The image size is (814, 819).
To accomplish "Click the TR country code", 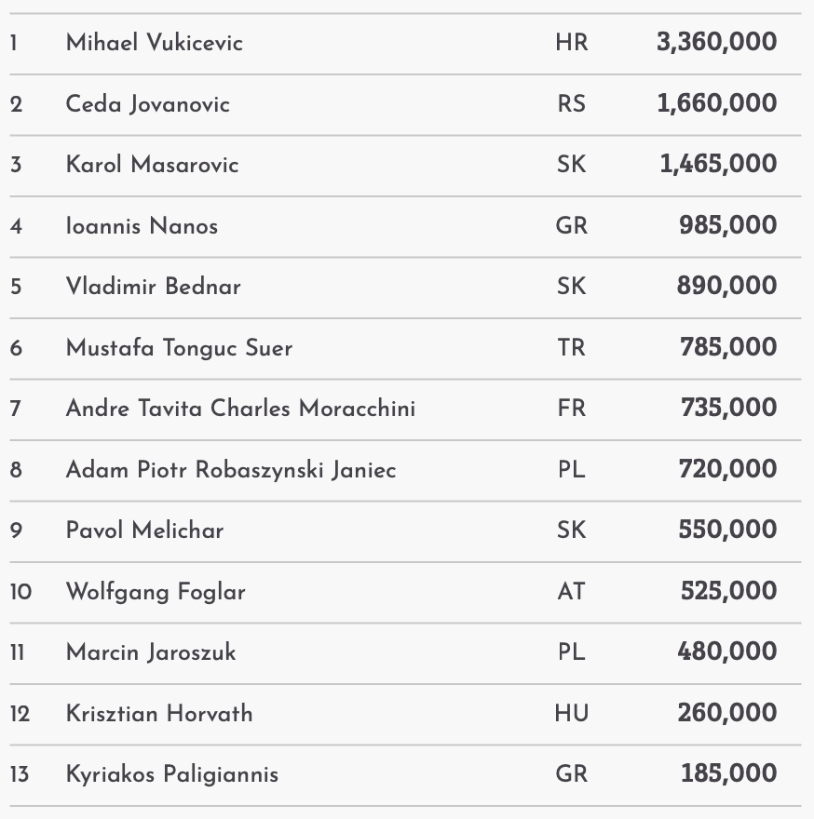I will pos(571,348).
